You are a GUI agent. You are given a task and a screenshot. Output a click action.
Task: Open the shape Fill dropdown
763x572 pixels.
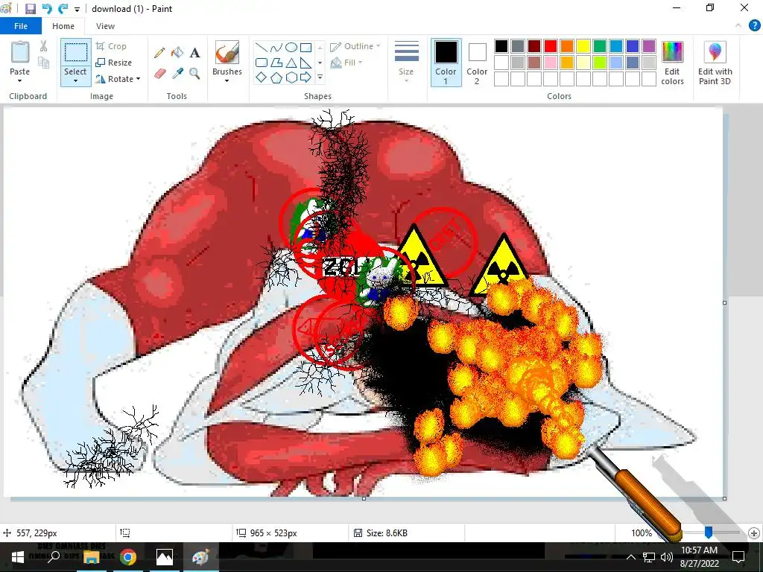(346, 63)
